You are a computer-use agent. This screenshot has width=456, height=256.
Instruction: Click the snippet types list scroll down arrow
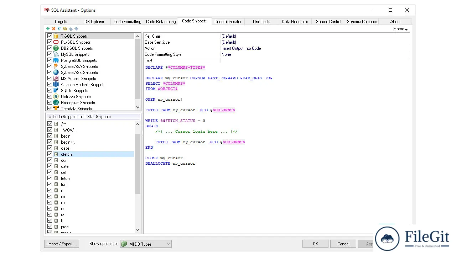[138, 107]
